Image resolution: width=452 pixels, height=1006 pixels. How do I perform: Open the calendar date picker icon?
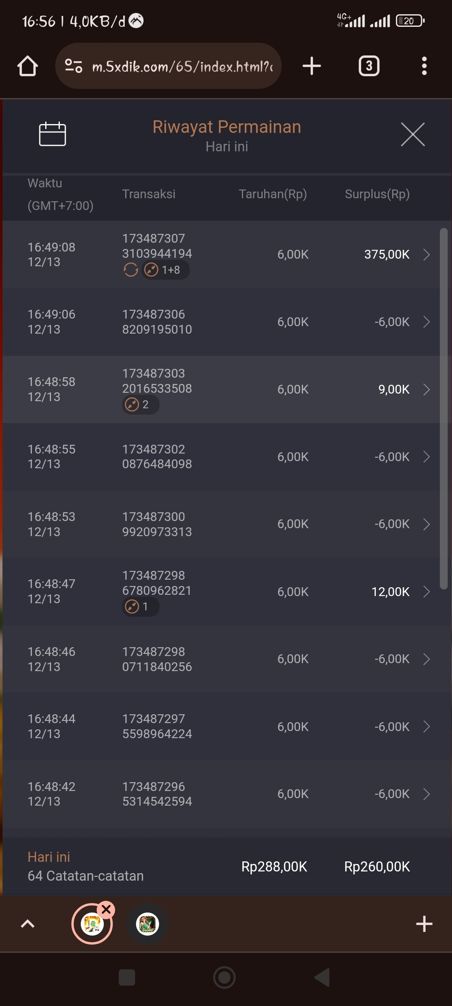coord(52,134)
